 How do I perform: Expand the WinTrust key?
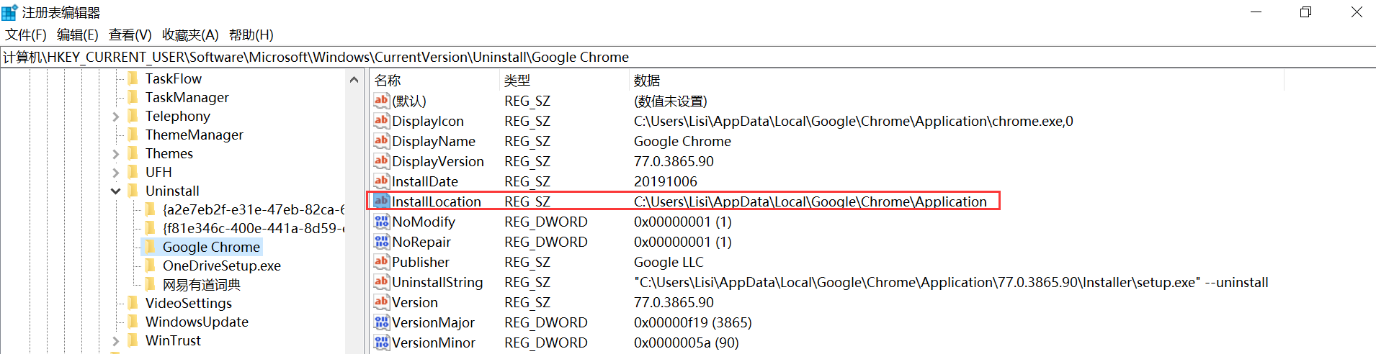pyautogui.click(x=116, y=341)
